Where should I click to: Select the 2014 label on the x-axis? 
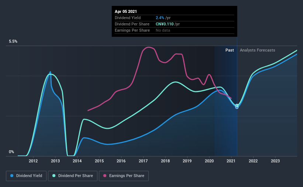tap(77, 161)
